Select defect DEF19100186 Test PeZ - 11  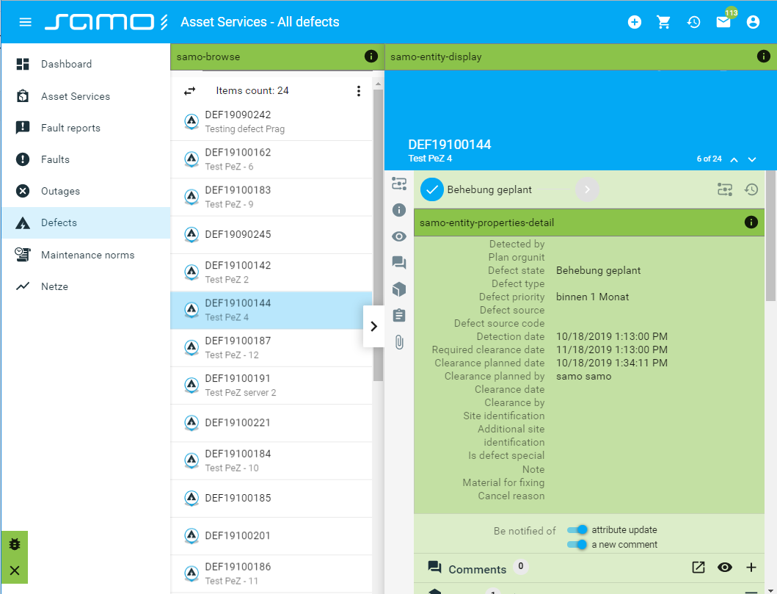point(271,574)
